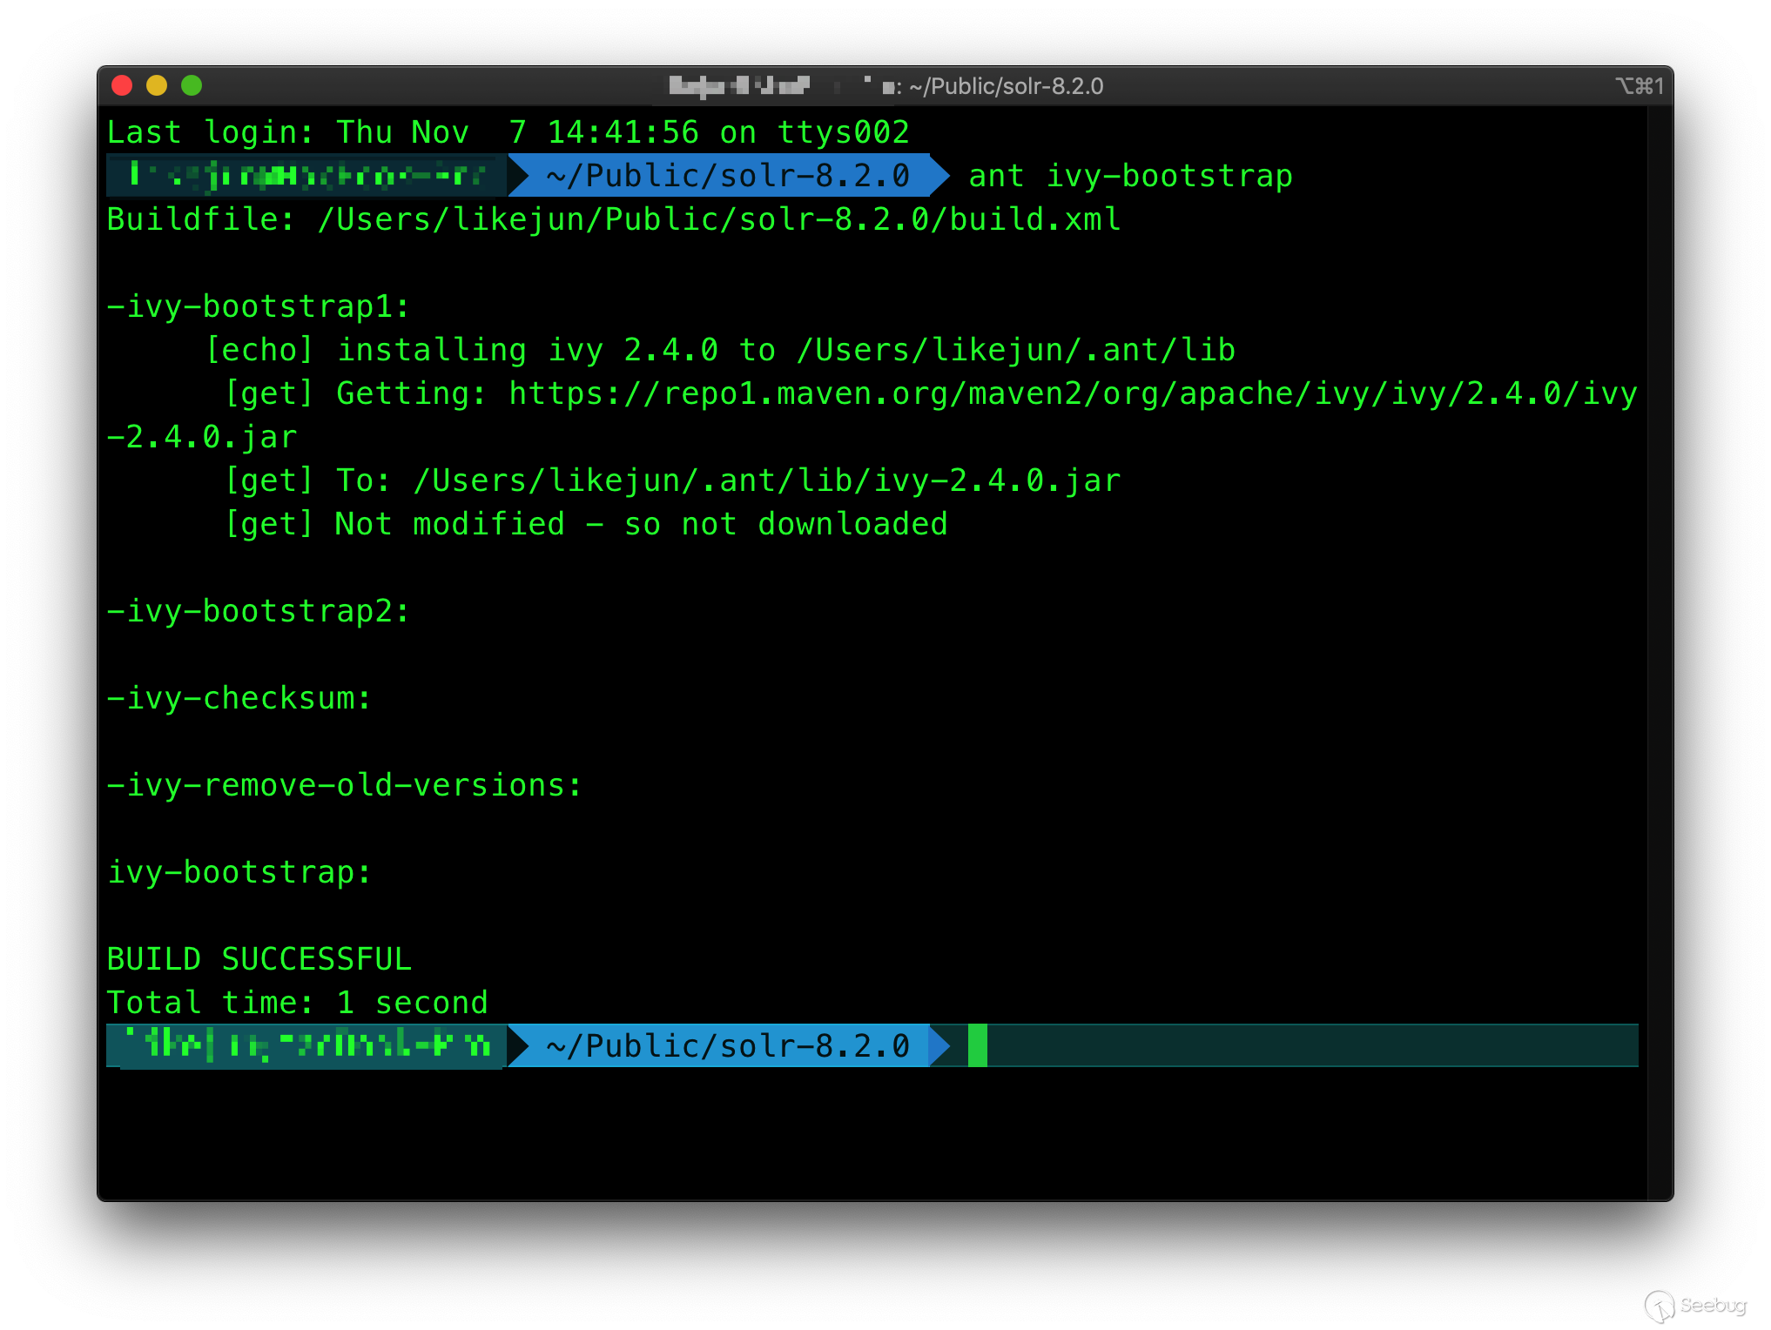Close the terminal window with red button
The width and height of the screenshot is (1771, 1330).
[122, 85]
